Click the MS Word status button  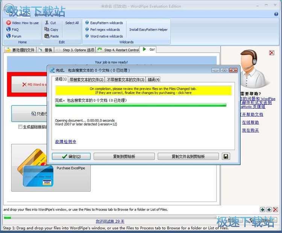click(x=29, y=84)
